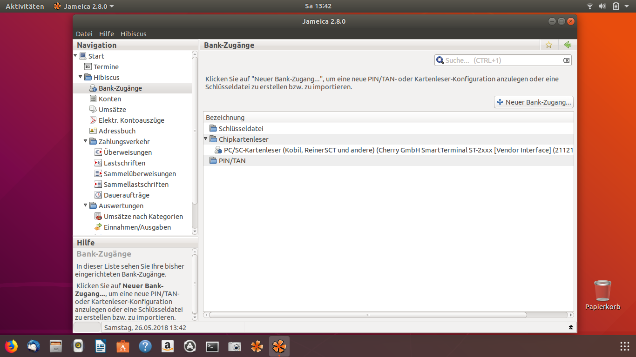
Task: Open the system status menu arrow
Action: click(628, 7)
